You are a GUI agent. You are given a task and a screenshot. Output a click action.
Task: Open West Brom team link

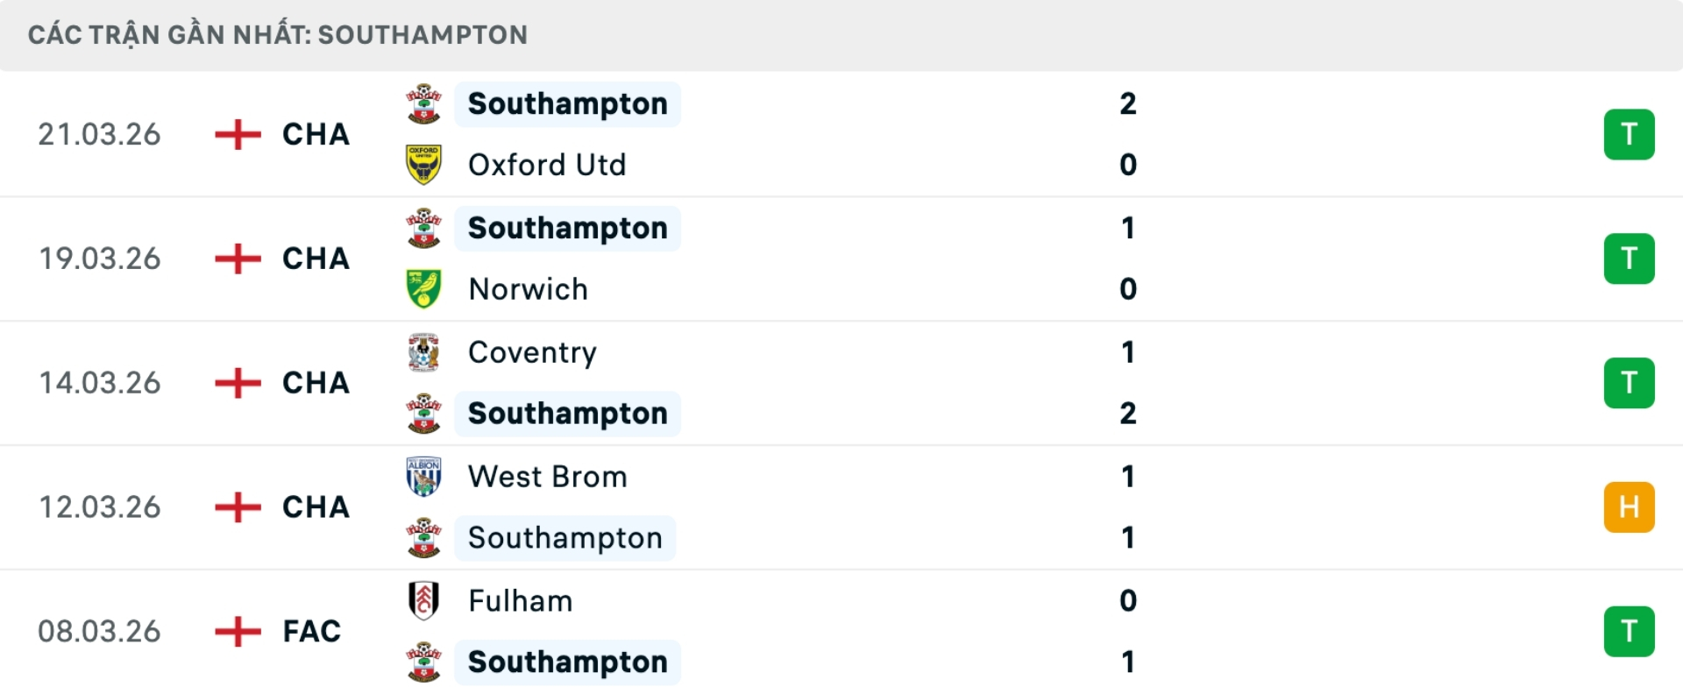click(x=547, y=477)
